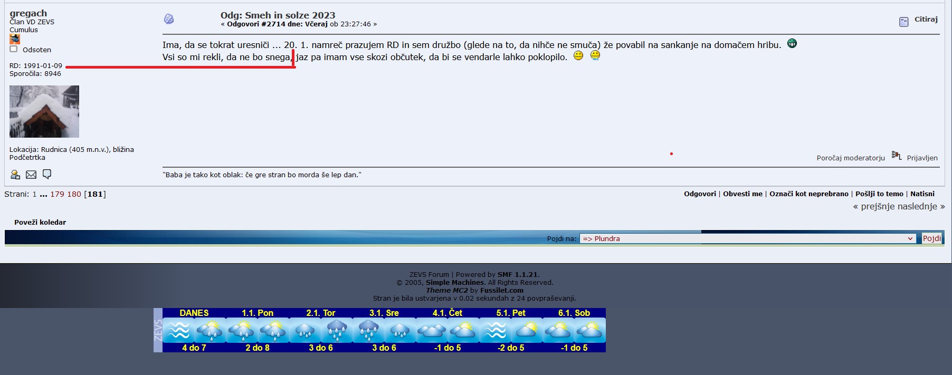Click Odgovori to reply to the topic
Image resolution: width=952 pixels, height=375 pixels.
coord(700,194)
